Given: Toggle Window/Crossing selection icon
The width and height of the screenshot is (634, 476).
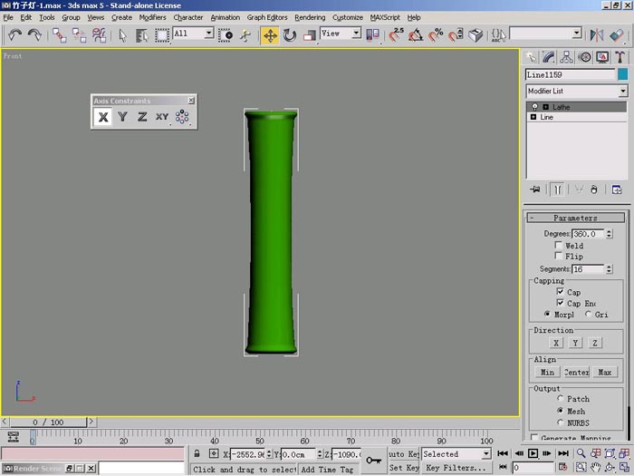Looking at the screenshot, I should click(226, 35).
